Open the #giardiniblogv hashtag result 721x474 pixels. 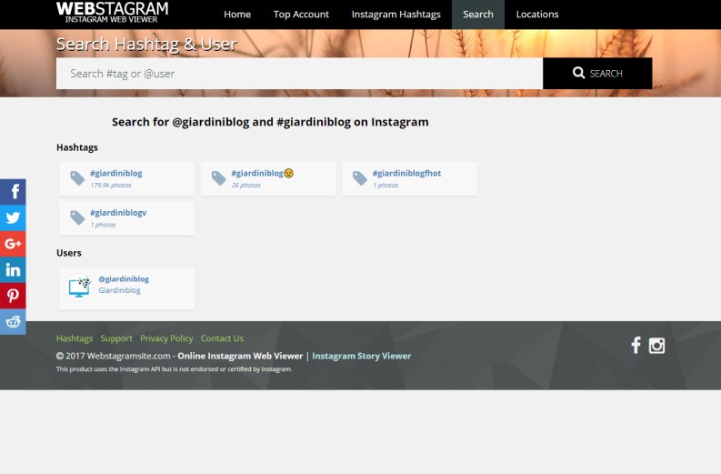pyautogui.click(x=118, y=213)
